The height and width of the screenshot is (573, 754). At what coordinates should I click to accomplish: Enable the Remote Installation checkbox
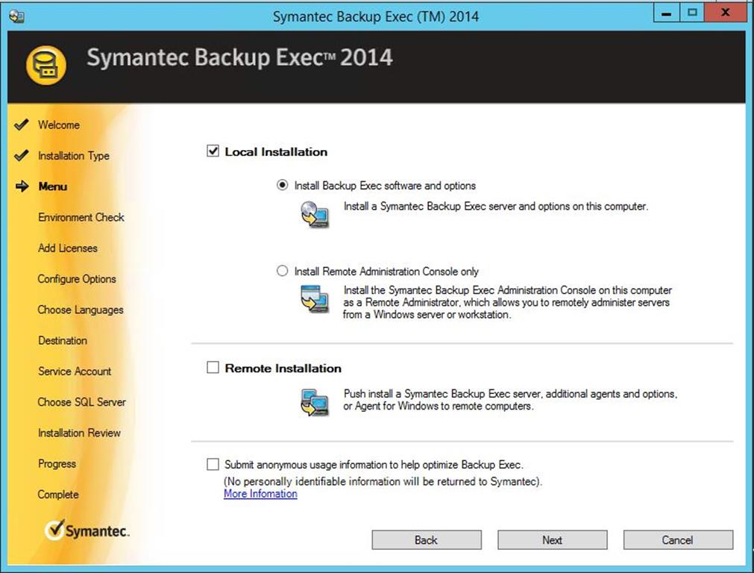click(213, 368)
